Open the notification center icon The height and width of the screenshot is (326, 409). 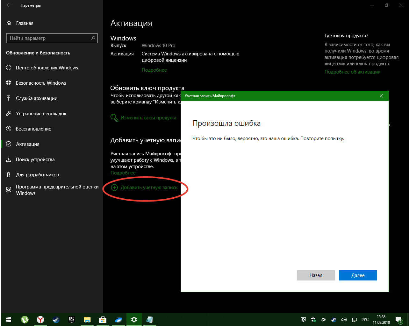point(398,320)
